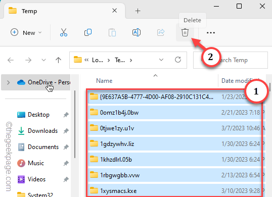Click the navigation pane scrollbar
Screen dimensions: 272x197
point(75,124)
